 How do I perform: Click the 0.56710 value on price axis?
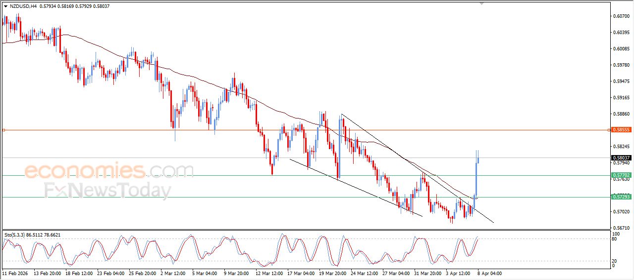click(621, 228)
